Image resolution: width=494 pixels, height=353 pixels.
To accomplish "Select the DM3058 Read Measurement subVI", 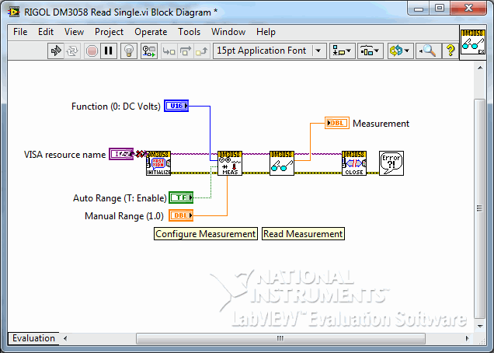I will pyautogui.click(x=282, y=163).
